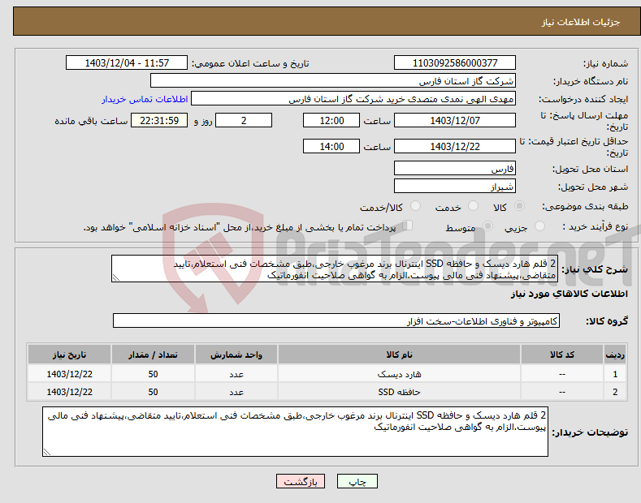Click the requester field مهدی الهی نمدی
This screenshot has width=641, height=503.
(x=353, y=98)
